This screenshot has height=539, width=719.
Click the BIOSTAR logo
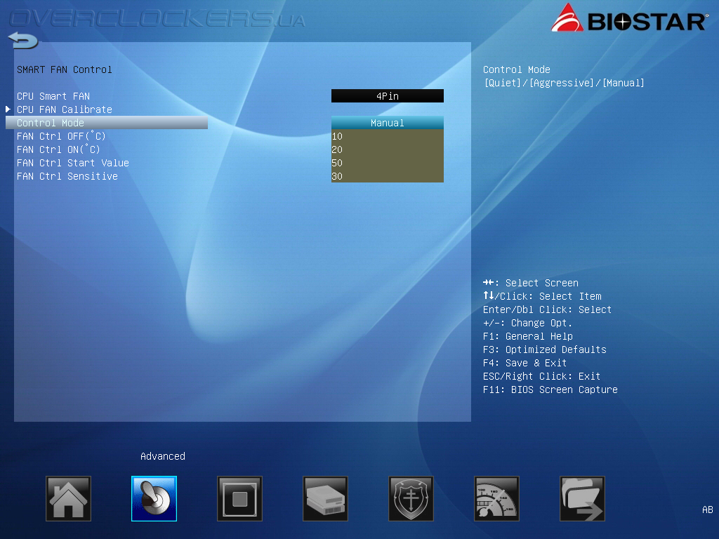(630, 18)
